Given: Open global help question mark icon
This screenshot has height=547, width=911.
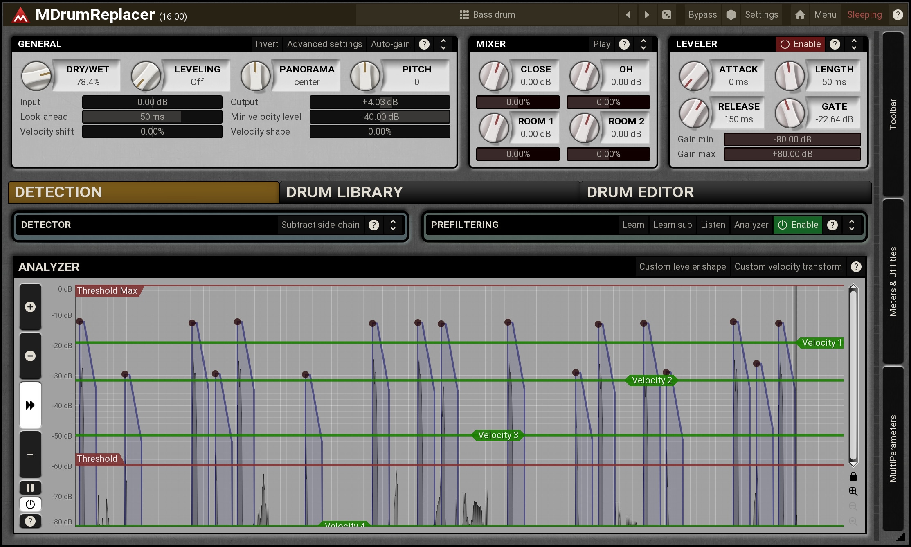Looking at the screenshot, I should pyautogui.click(x=898, y=15).
